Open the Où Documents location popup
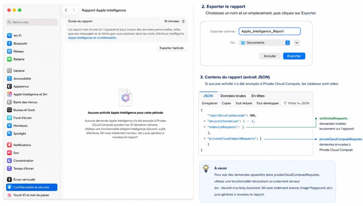 click(264, 42)
